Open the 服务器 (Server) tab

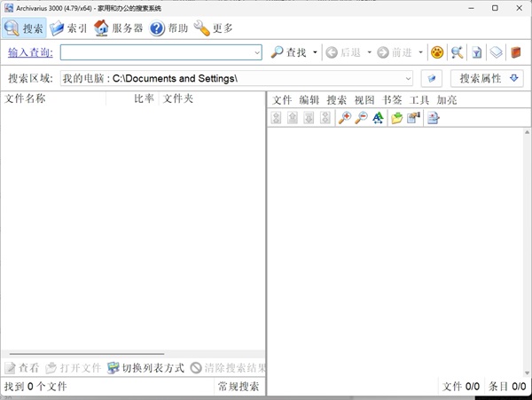[x=119, y=28]
